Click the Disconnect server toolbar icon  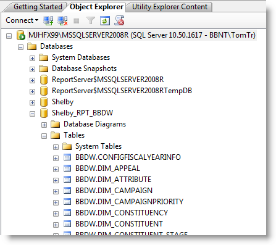(x=62, y=20)
